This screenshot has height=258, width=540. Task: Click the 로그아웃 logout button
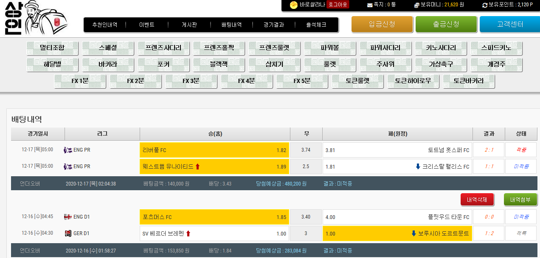click(x=338, y=5)
